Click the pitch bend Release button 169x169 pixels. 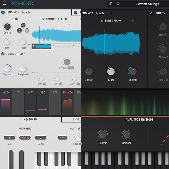click(25, 138)
